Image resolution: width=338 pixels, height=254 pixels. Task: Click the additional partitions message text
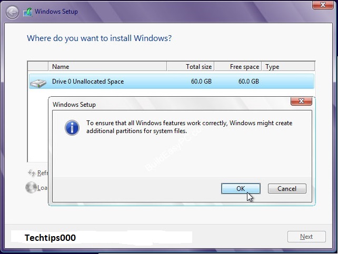pyautogui.click(x=189, y=127)
